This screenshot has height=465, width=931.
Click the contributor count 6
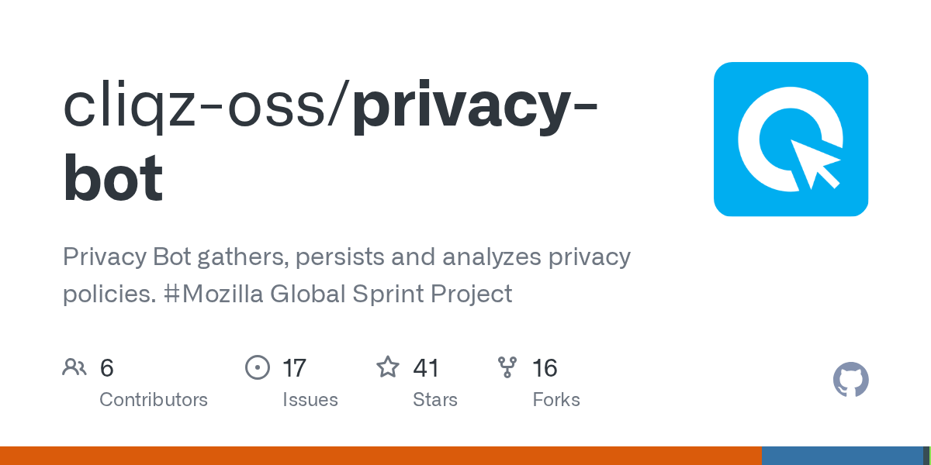pos(107,367)
